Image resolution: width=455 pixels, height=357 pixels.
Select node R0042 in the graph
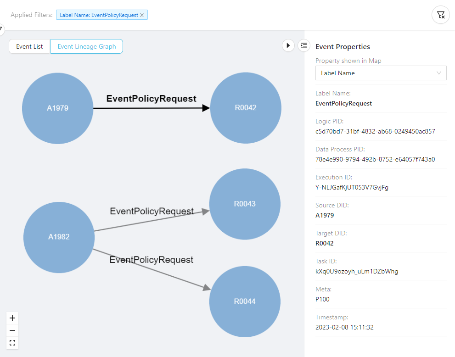pos(246,108)
